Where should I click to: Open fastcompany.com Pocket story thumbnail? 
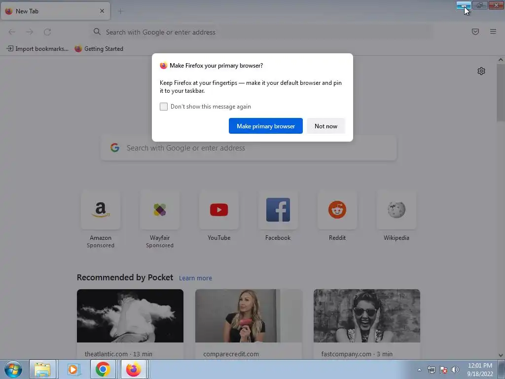click(367, 316)
